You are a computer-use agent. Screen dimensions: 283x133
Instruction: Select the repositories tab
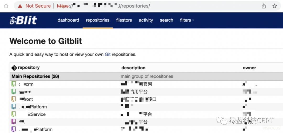tap(98, 20)
